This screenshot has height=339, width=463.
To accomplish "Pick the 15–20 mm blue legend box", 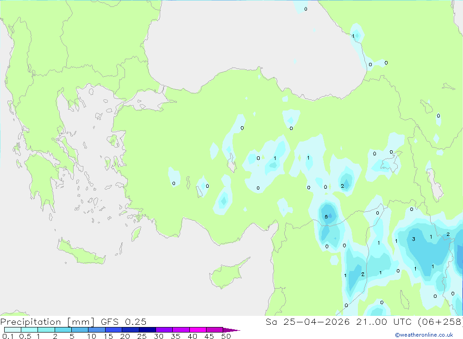I will click(x=113, y=330).
